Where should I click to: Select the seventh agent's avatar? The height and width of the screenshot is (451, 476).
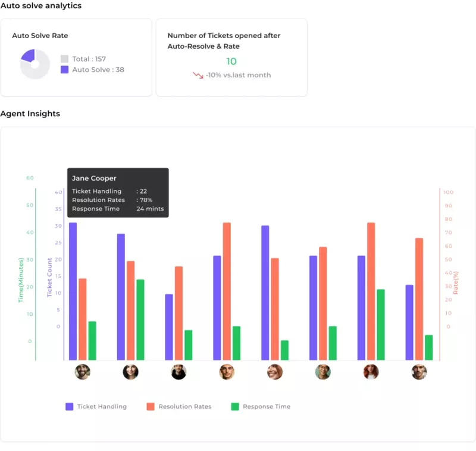pos(371,372)
